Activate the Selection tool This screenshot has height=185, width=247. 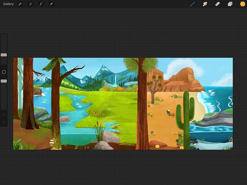pos(41,4)
